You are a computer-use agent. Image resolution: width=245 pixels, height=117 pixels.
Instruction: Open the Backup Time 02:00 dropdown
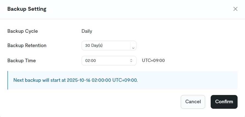109,61
